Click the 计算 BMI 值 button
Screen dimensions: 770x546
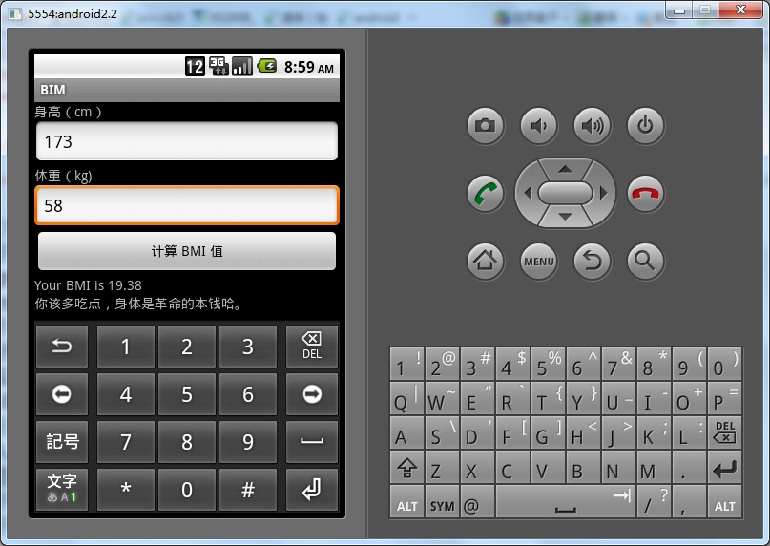(187, 251)
